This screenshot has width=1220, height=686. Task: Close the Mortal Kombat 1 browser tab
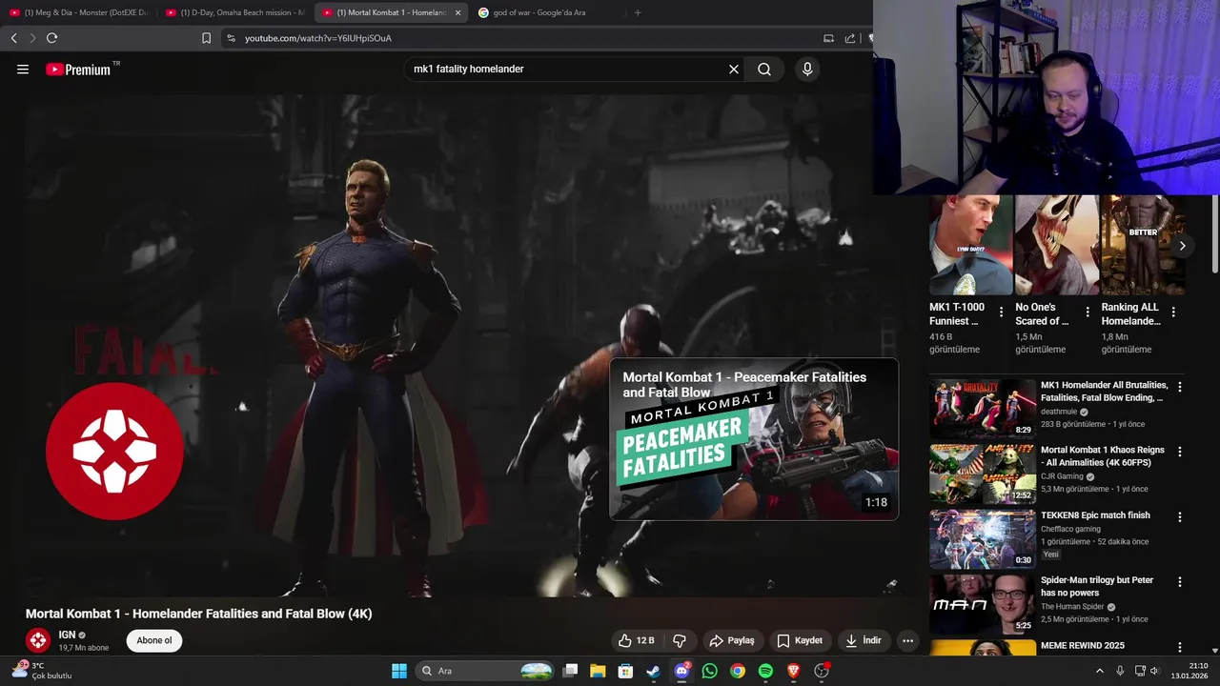click(457, 12)
